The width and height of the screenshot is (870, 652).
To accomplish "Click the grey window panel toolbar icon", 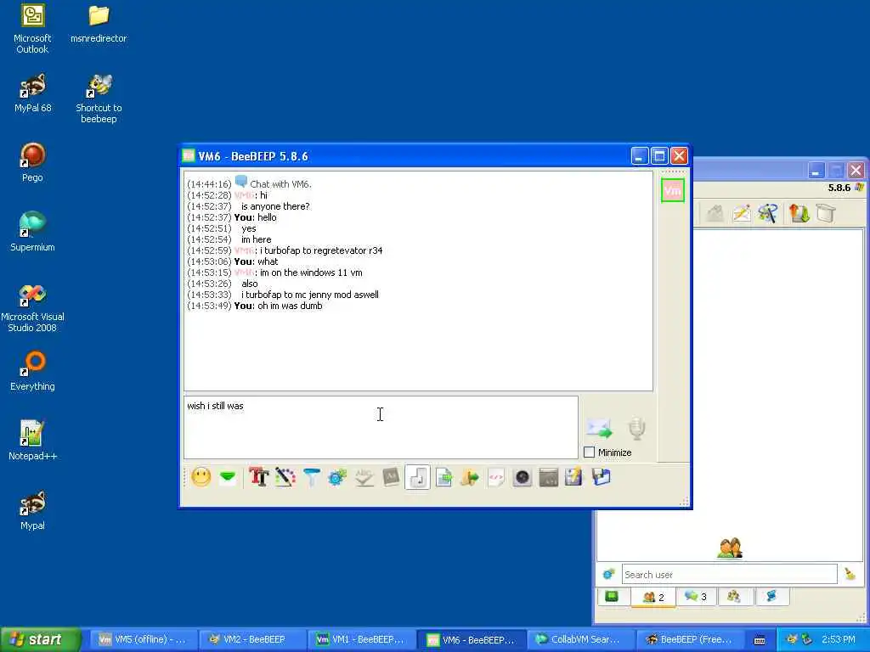I will (548, 477).
